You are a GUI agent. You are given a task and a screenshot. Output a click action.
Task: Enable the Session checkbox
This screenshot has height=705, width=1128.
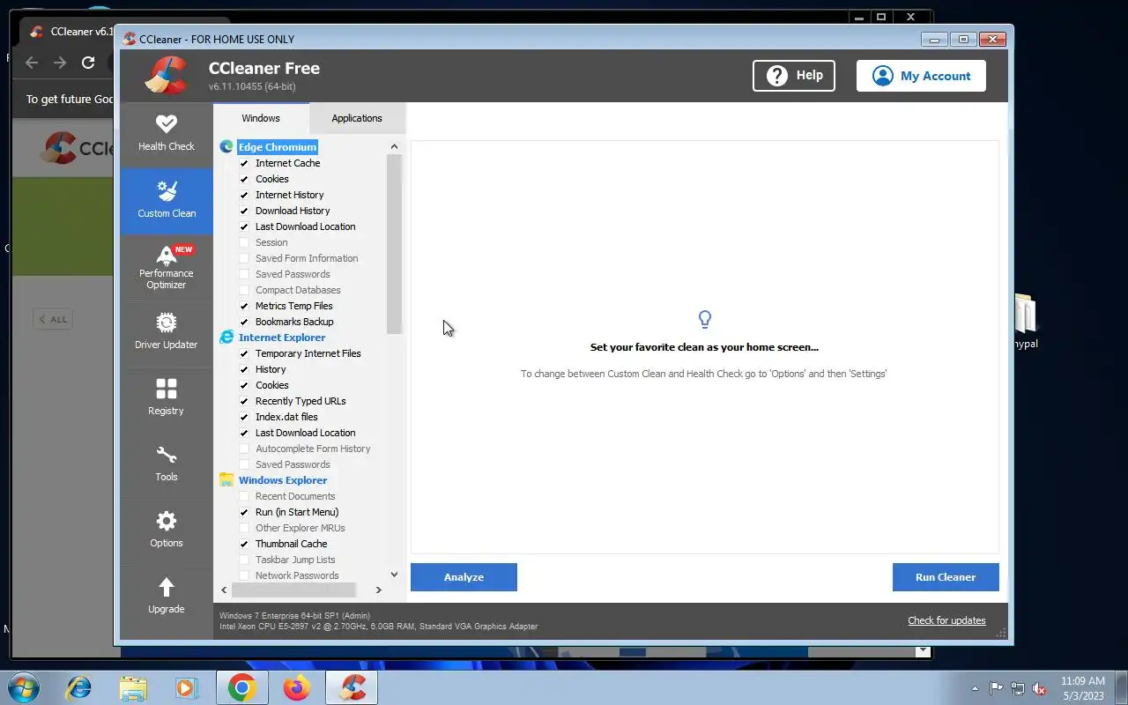point(244,242)
